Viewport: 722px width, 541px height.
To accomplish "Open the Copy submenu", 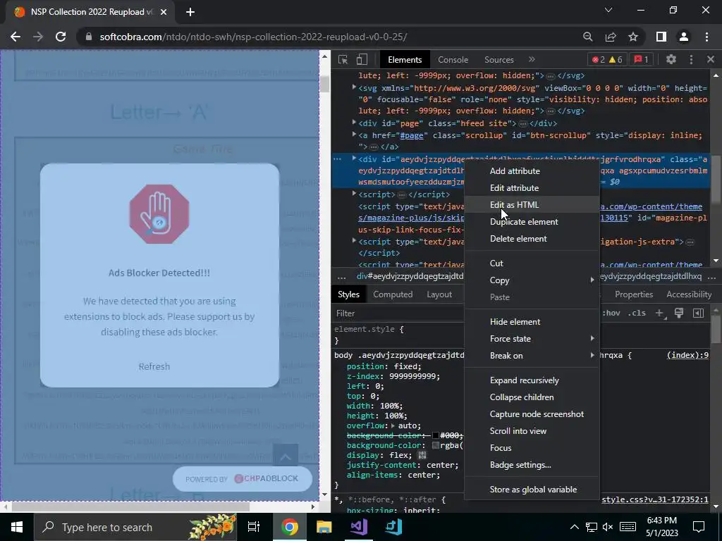I will point(532,280).
